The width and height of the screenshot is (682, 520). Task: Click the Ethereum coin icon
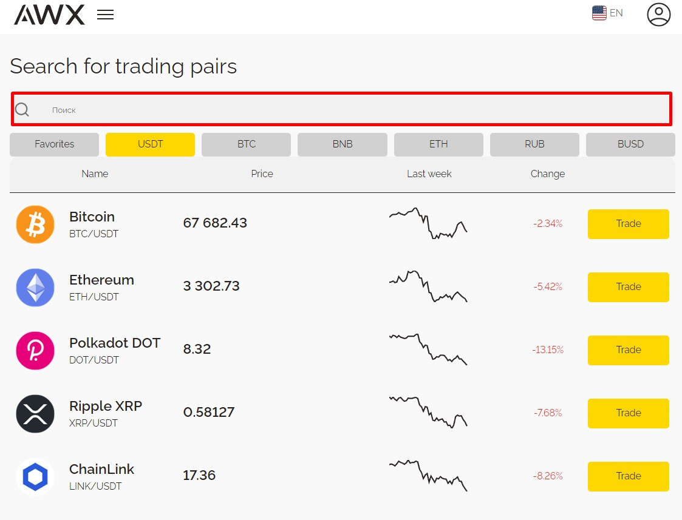[x=35, y=287]
